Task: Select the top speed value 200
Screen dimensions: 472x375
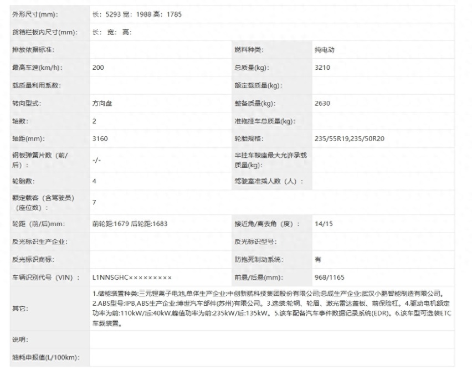Action: point(98,68)
